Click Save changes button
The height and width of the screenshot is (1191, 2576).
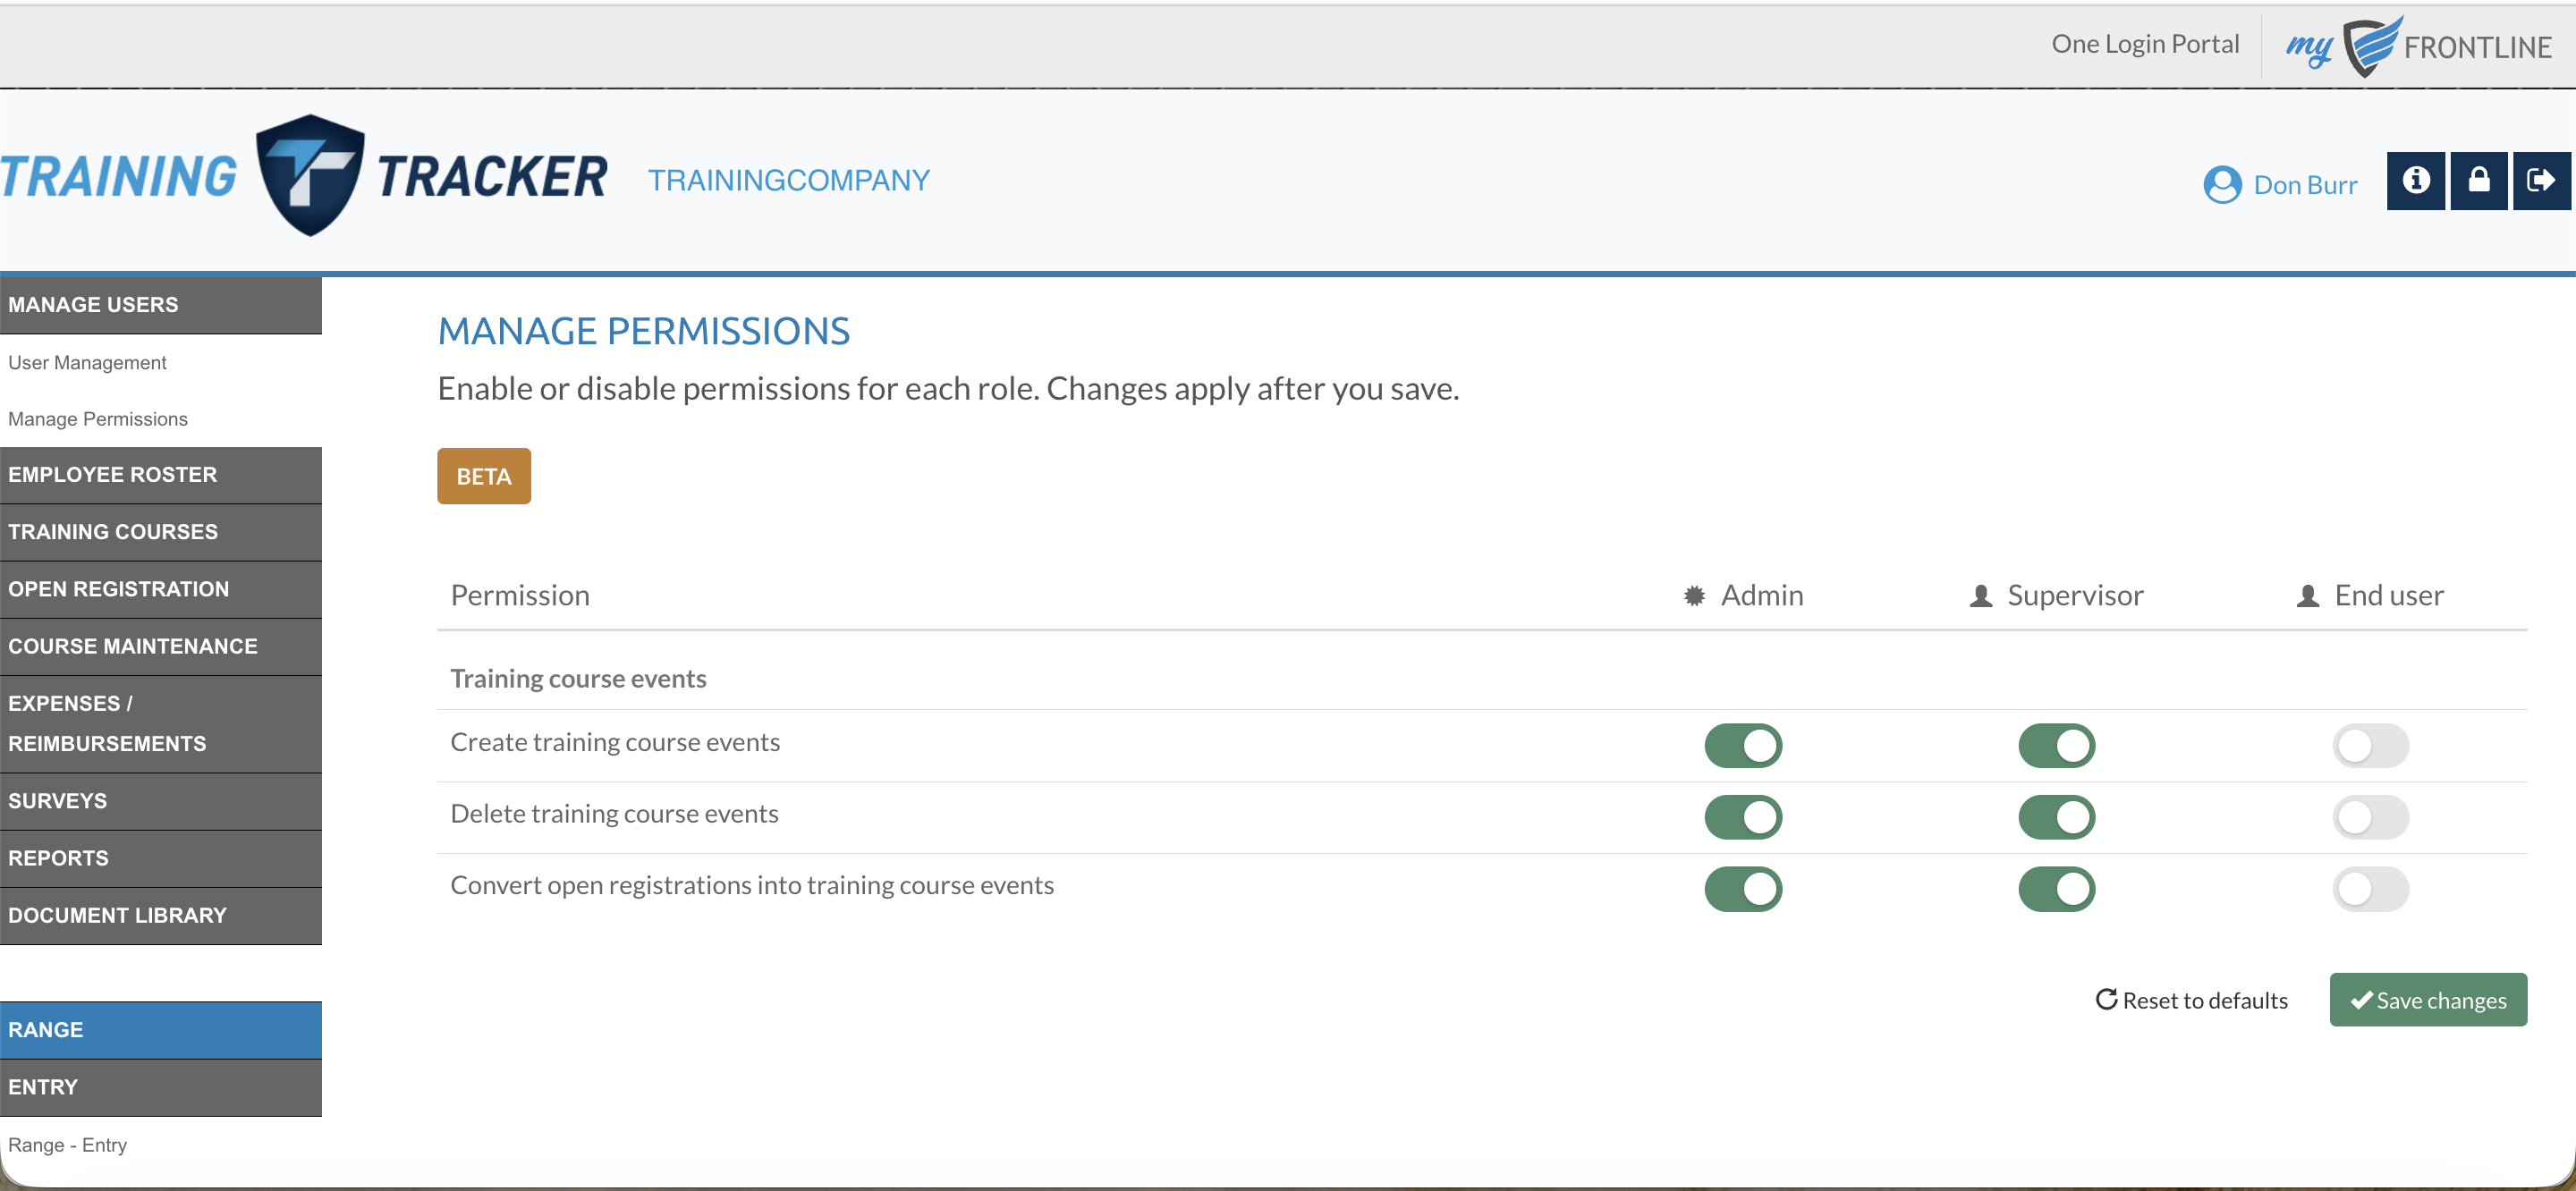pos(2428,1000)
